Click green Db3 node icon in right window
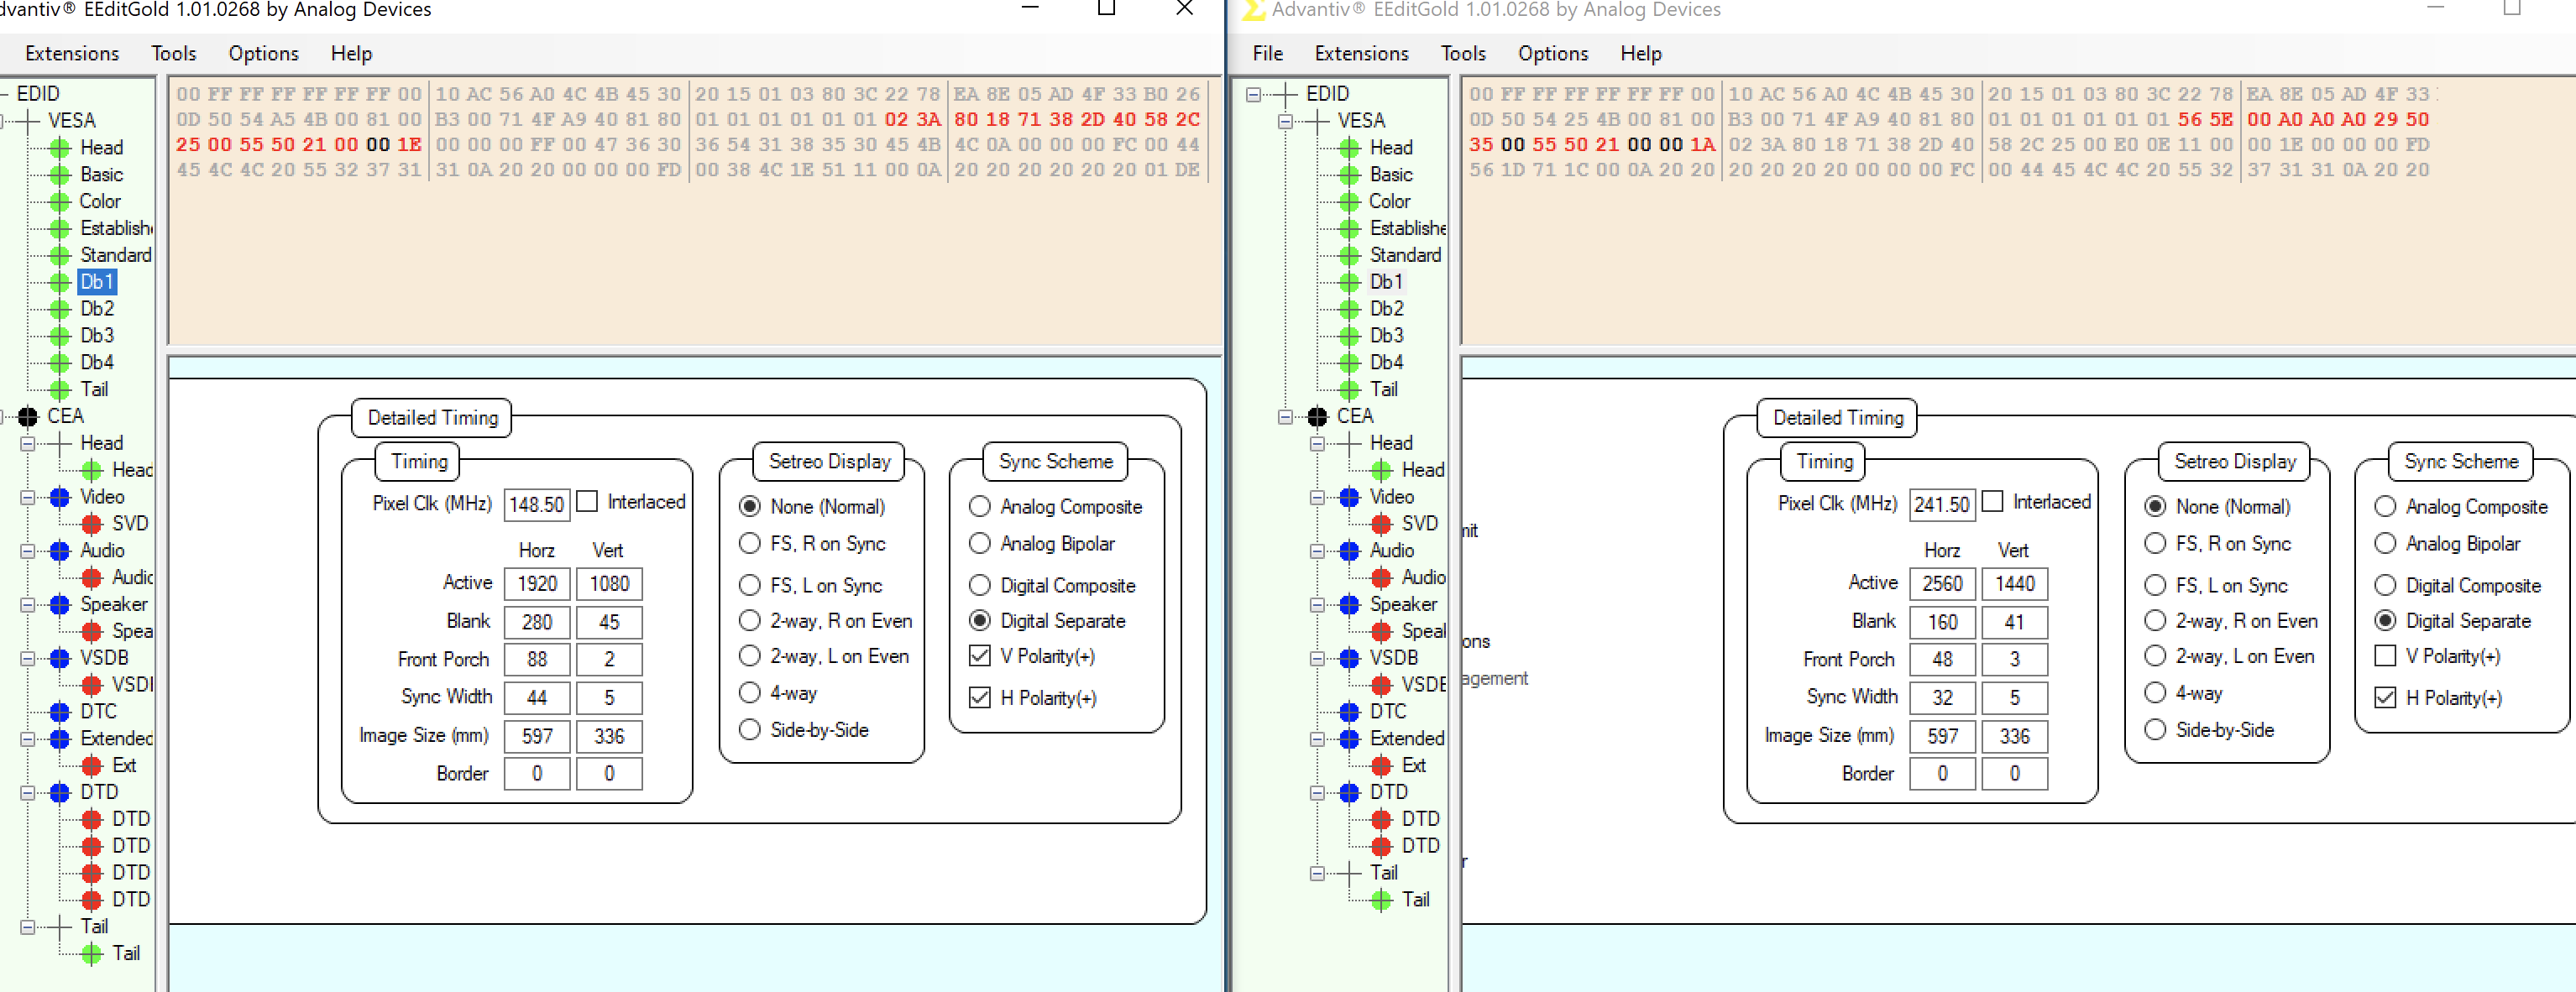 point(1350,336)
